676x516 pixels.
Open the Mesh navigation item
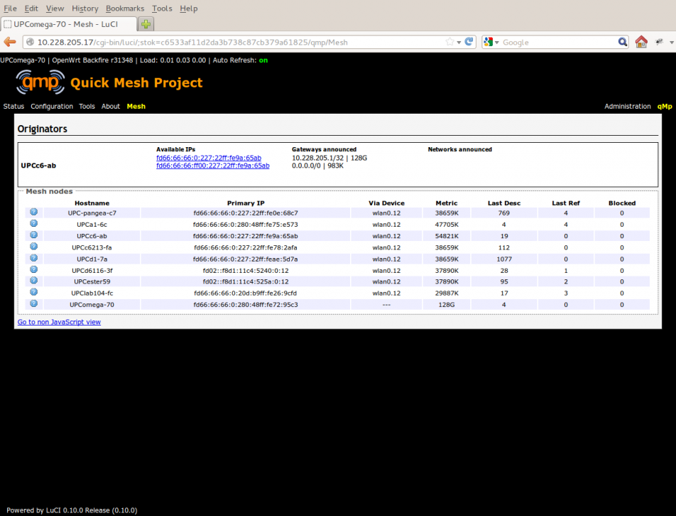[136, 107]
